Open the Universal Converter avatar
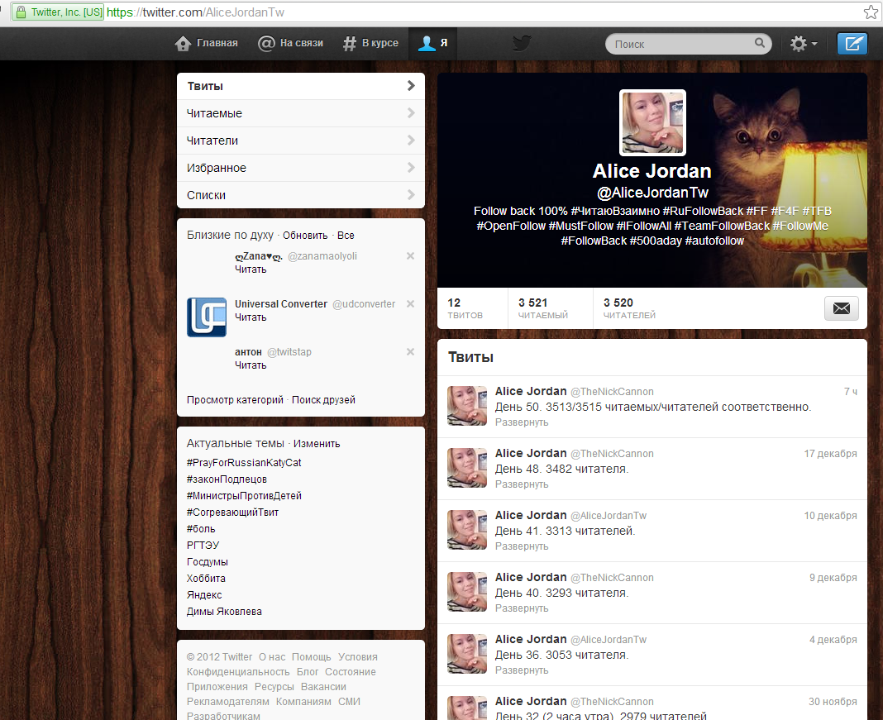 pos(207,317)
